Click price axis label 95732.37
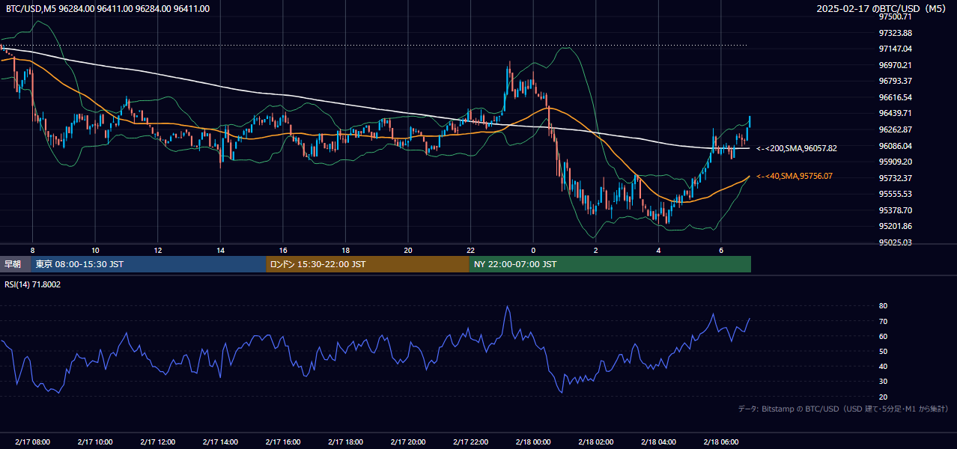This screenshot has height=449, width=957. (x=896, y=178)
